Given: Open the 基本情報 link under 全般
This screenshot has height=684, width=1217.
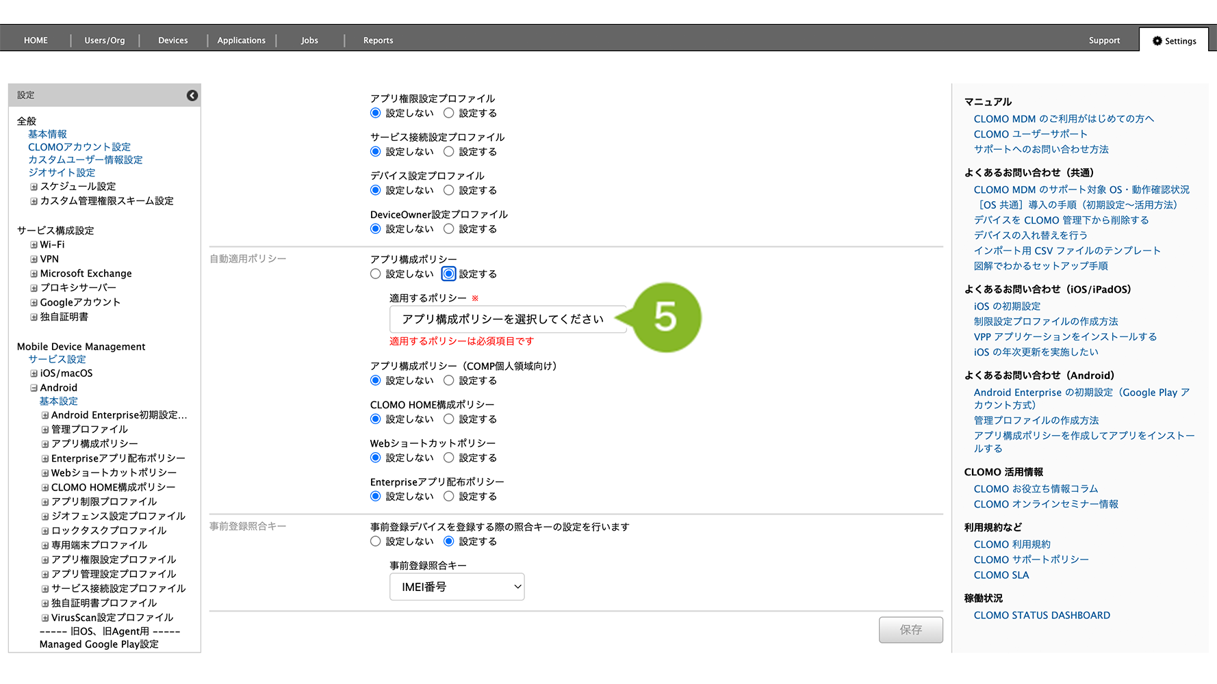Looking at the screenshot, I should click(47, 134).
